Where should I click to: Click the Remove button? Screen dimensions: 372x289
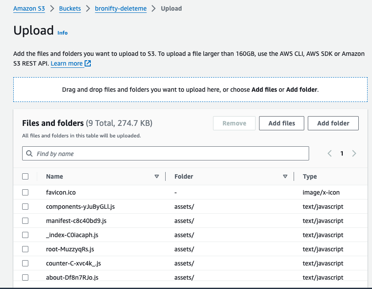(234, 123)
